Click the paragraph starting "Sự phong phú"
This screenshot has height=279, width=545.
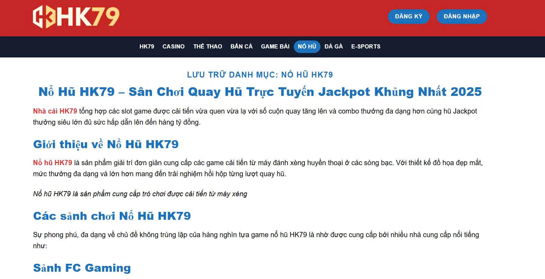click(x=256, y=235)
